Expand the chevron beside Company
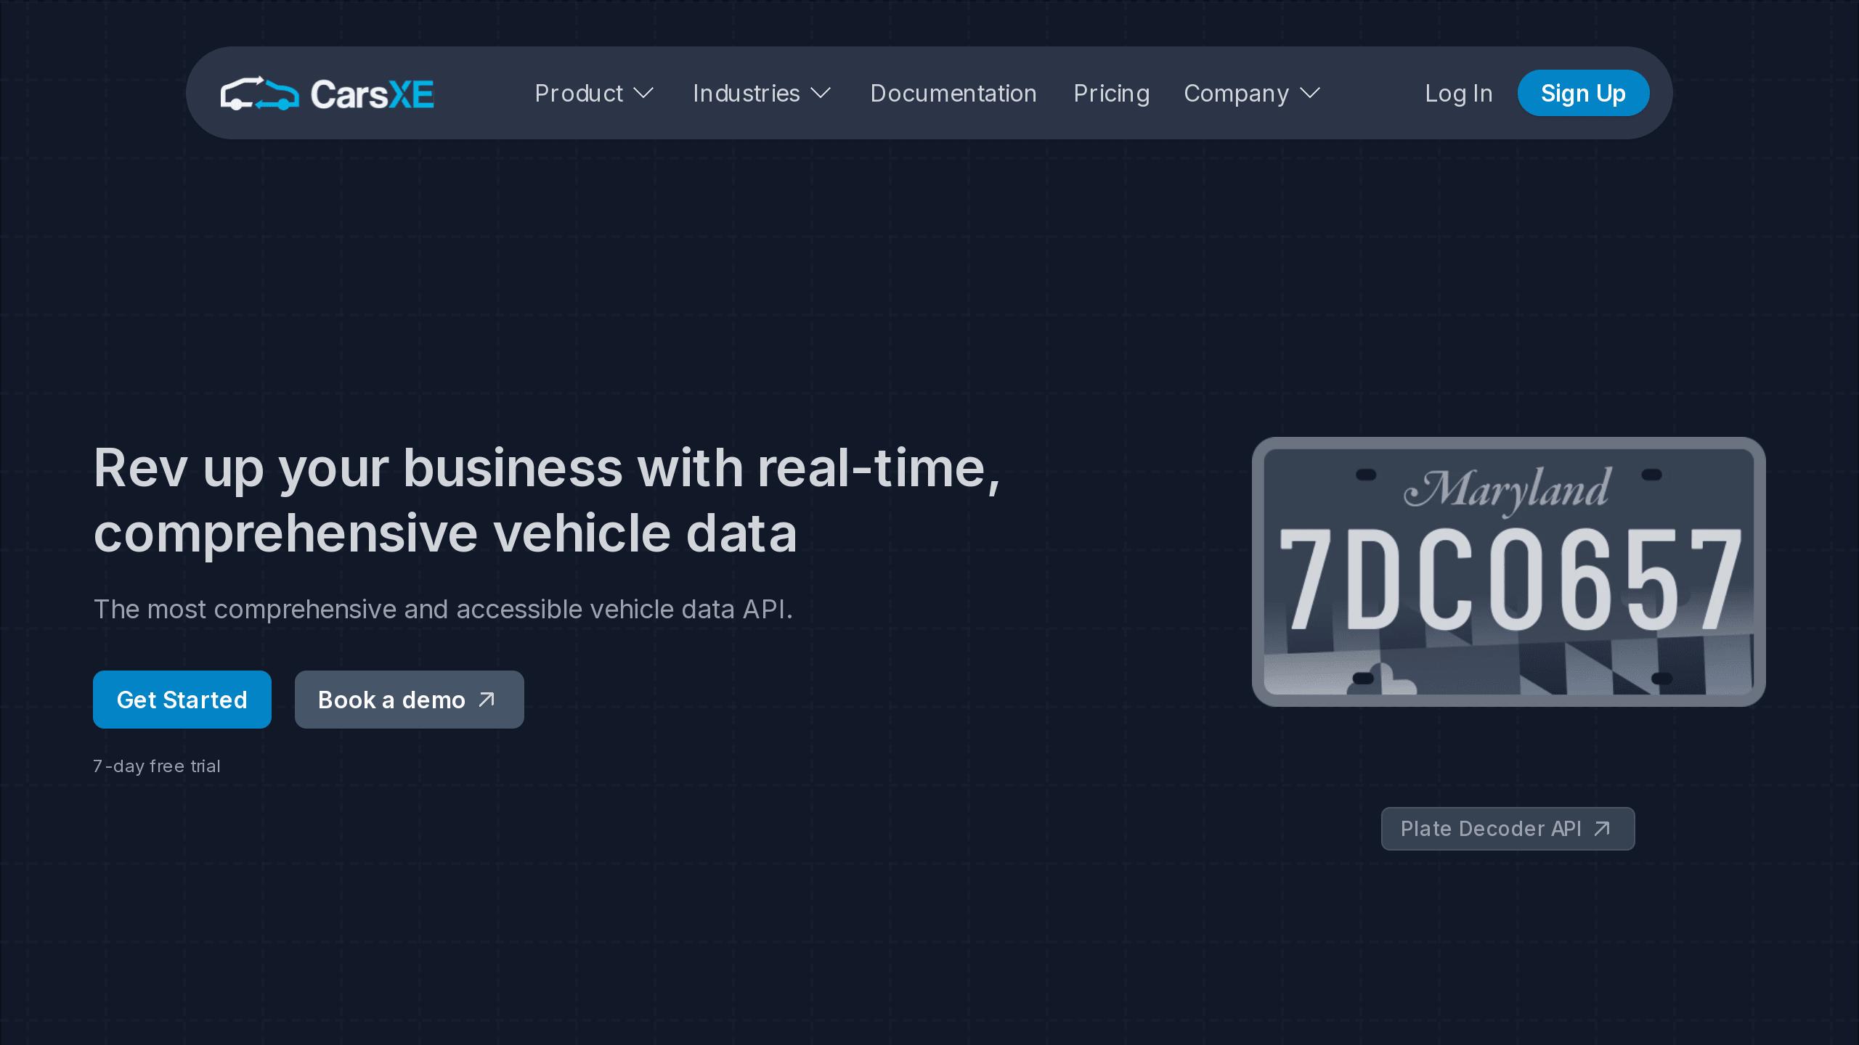Screen dimensions: 1859x1045 1310,94
